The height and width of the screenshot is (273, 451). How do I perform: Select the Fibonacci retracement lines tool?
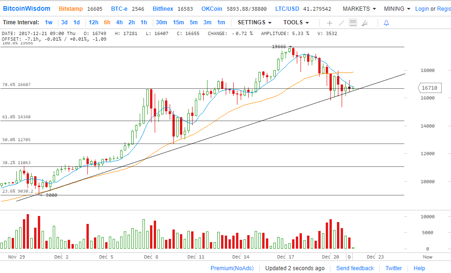pyautogui.click(x=353, y=23)
